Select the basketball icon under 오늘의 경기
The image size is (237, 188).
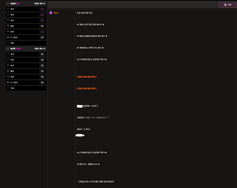8,20
